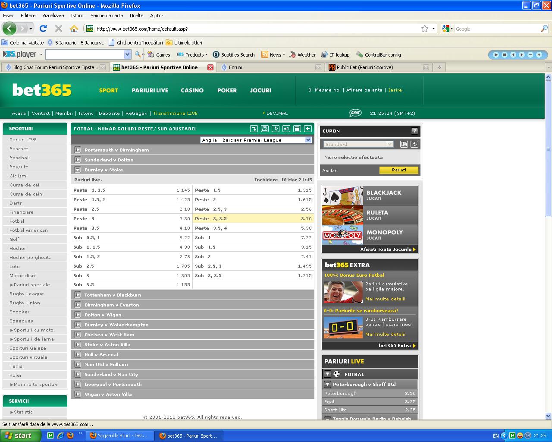Click the Cupon help question mark icon
Viewport: 552px width, 442px height.
point(414,131)
